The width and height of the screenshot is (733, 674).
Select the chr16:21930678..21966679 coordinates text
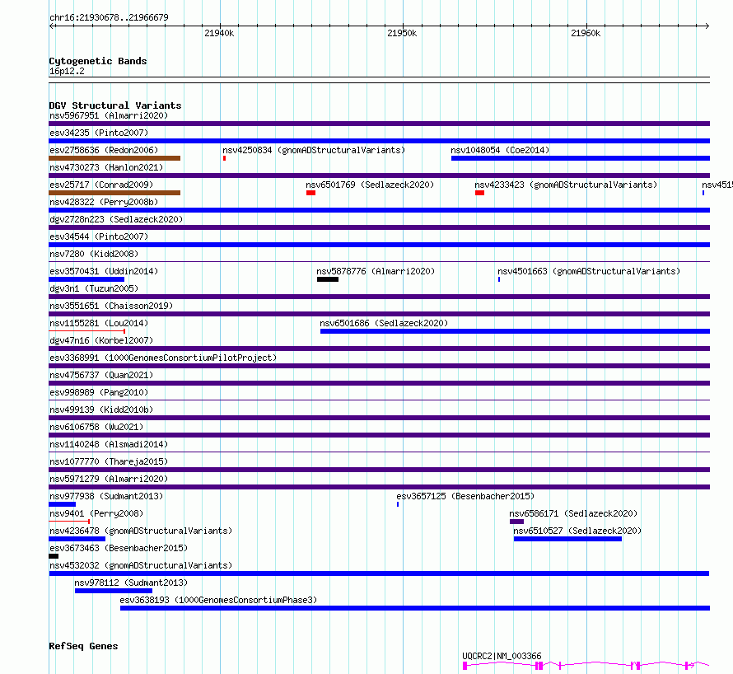point(109,17)
